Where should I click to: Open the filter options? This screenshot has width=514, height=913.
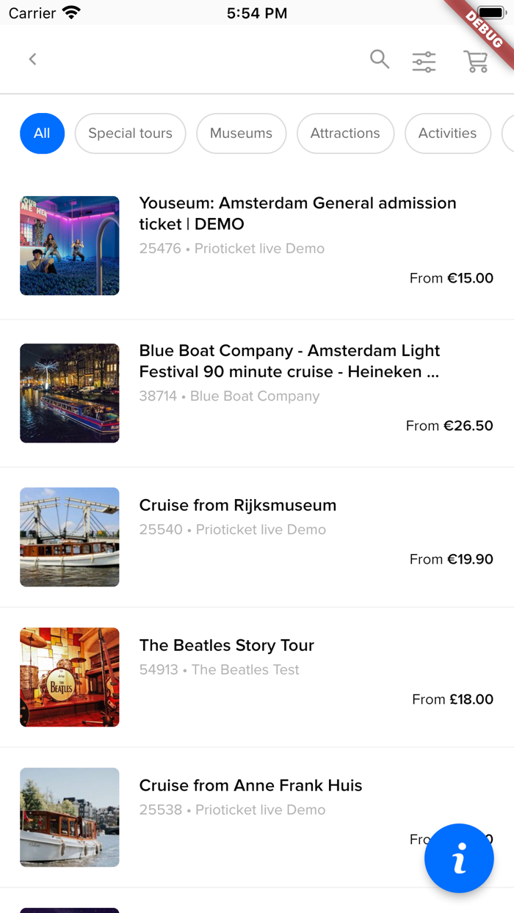[424, 62]
